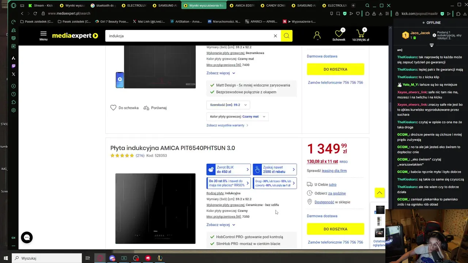This screenshot has width=468, height=263.
Task: Open X (Twitter) in the Opera sidebar
Action: pos(14,74)
